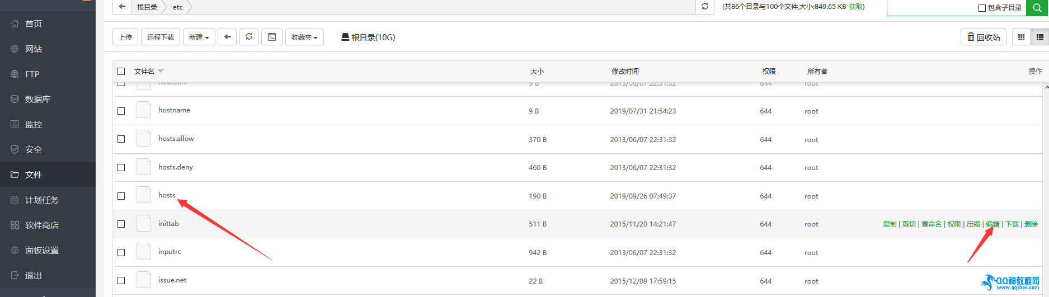Image resolution: width=1049 pixels, height=297 pixels.
Task: Enable the 包含子目录 checkbox
Action: click(982, 8)
